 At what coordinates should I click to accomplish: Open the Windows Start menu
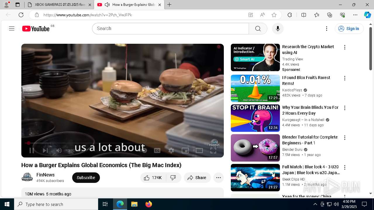coord(7,204)
